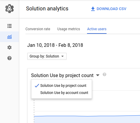Click the Solution Use by project count heading
The image size is (140, 123).
click(x=62, y=76)
